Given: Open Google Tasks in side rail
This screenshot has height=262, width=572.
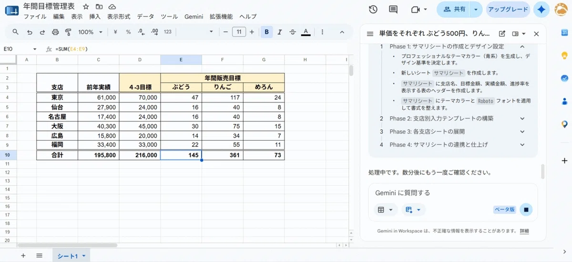Looking at the screenshot, I should (x=564, y=78).
